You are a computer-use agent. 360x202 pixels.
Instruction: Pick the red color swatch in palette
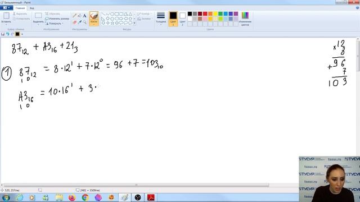(205, 13)
